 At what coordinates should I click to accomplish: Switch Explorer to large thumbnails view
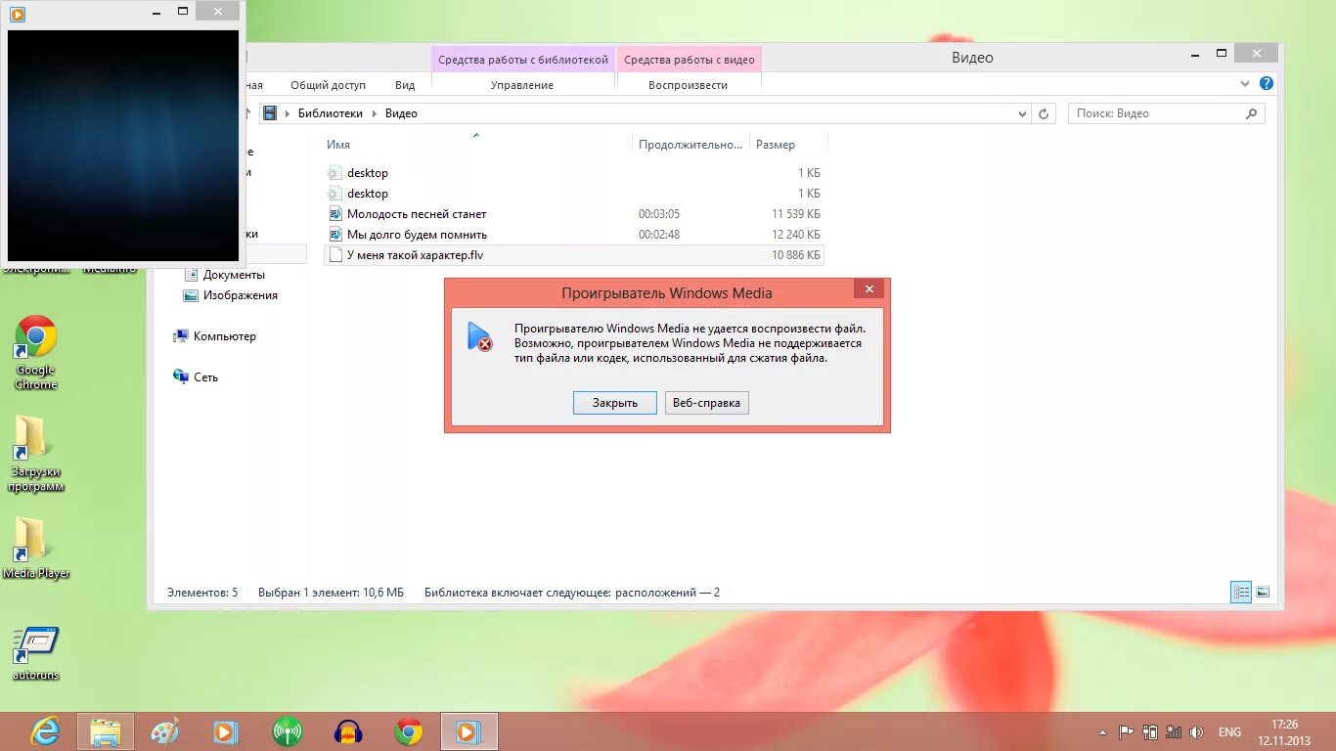coord(1263,592)
